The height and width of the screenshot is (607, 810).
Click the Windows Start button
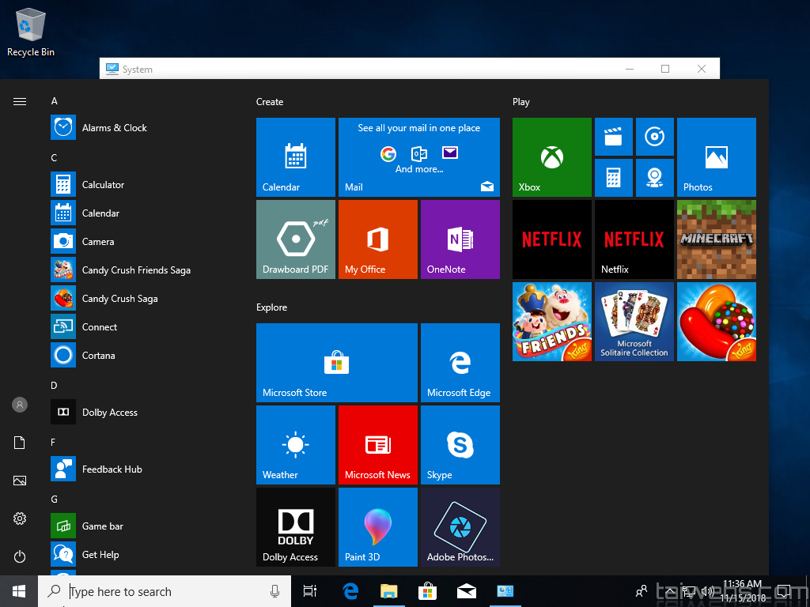pos(19,591)
